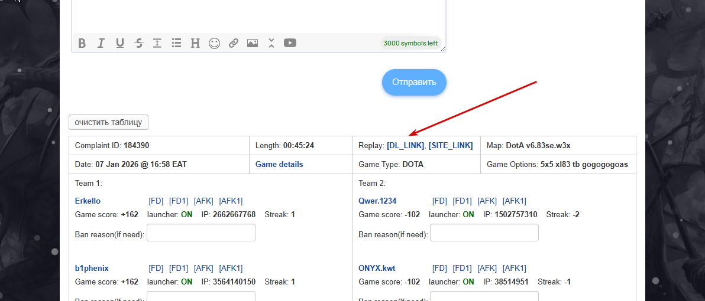
Task: Insert a YouTube video via toolbar icon
Action: click(290, 43)
